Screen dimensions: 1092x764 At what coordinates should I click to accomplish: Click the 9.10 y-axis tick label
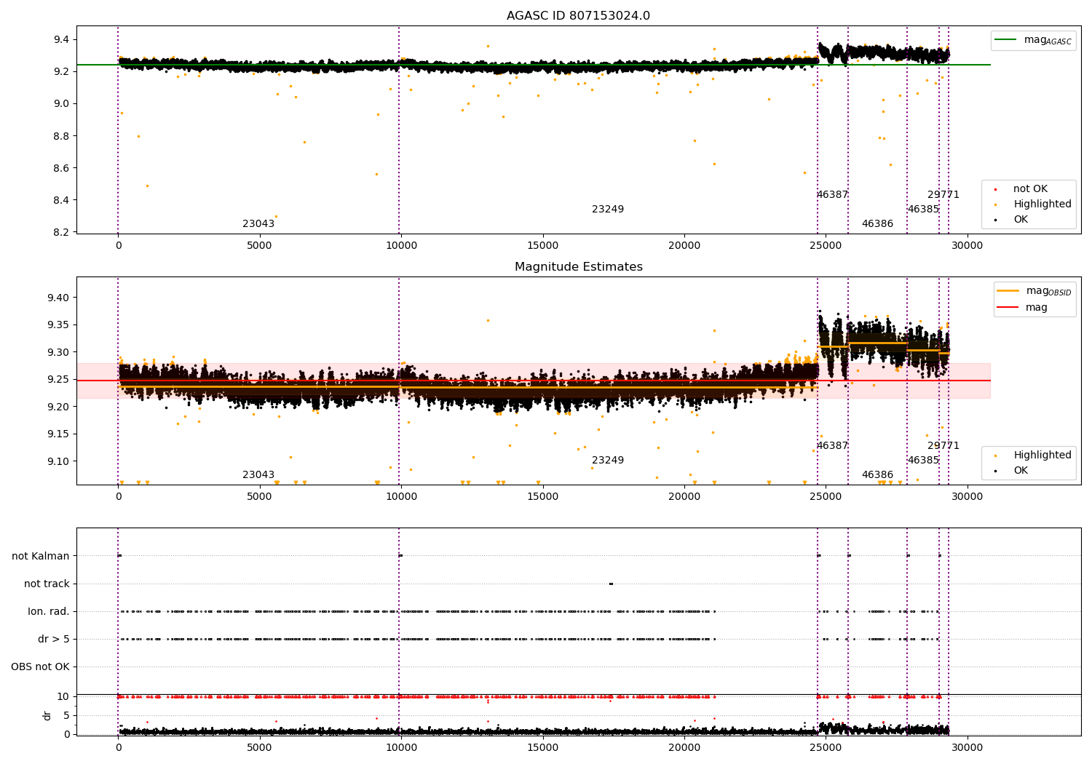click(59, 461)
